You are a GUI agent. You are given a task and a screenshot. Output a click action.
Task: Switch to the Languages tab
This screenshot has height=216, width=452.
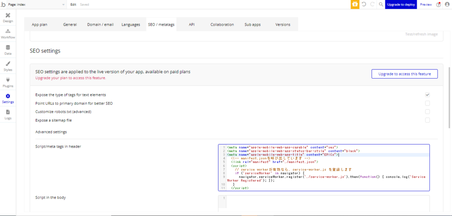click(131, 25)
